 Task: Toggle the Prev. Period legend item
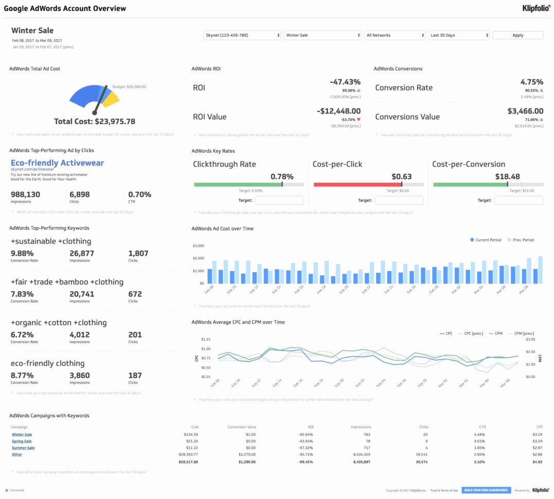pos(521,240)
